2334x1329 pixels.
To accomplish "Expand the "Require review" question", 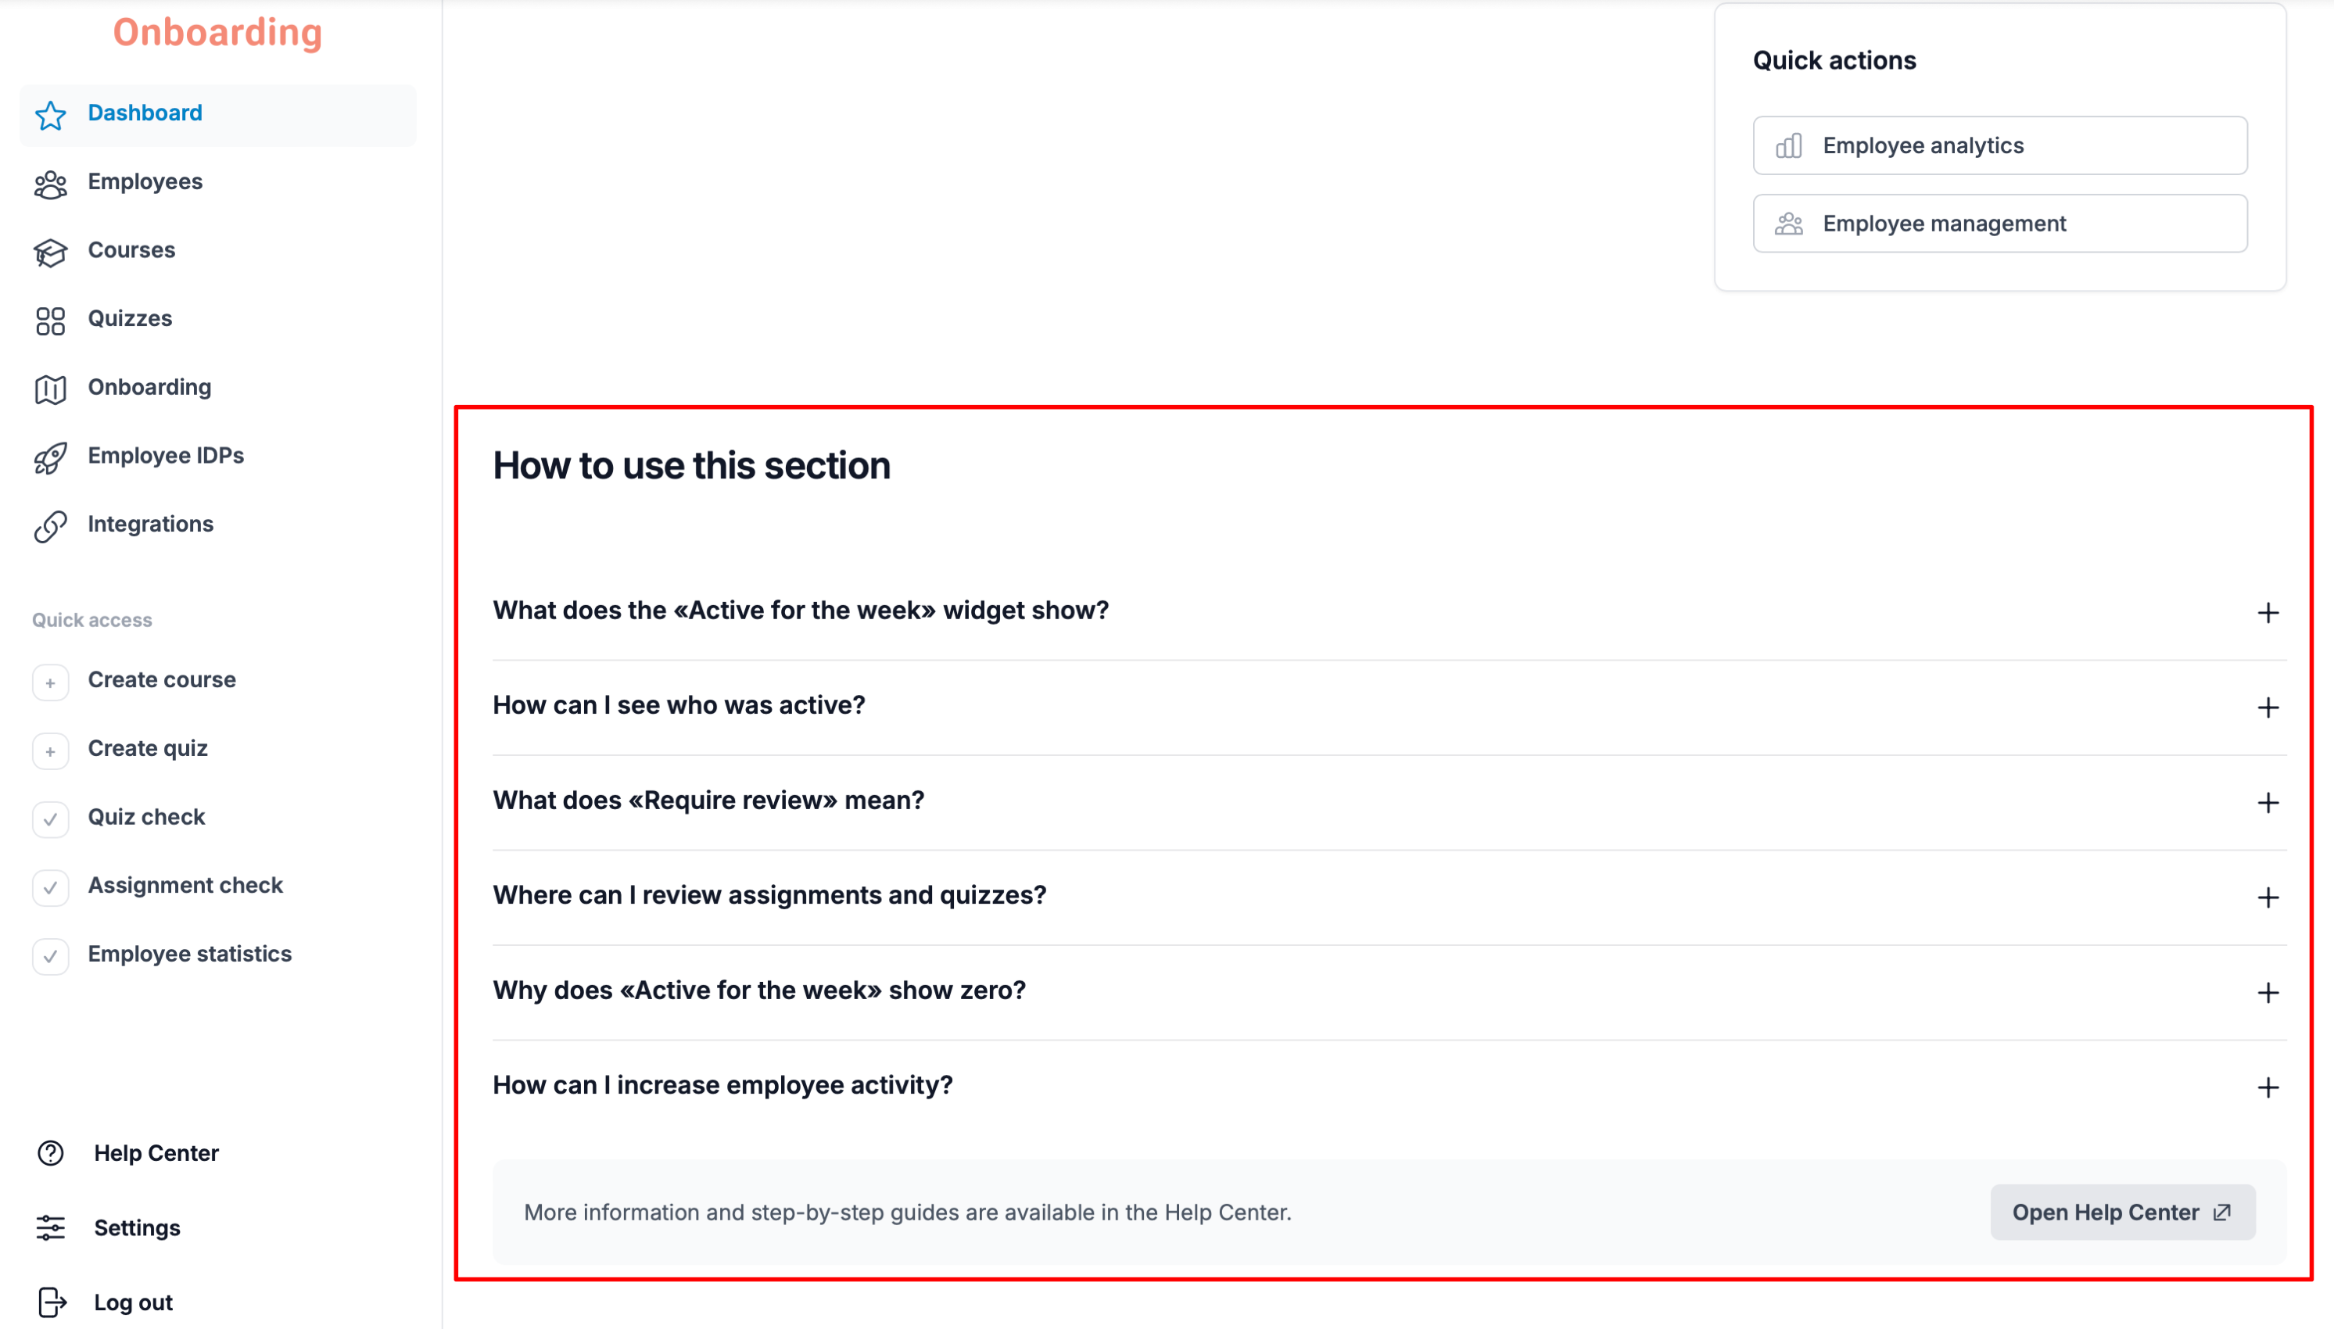I will coord(1389,801).
